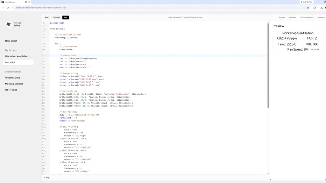Click the Air Lab logo icon
This screenshot has width=326, height=183.
click(x=8, y=24)
